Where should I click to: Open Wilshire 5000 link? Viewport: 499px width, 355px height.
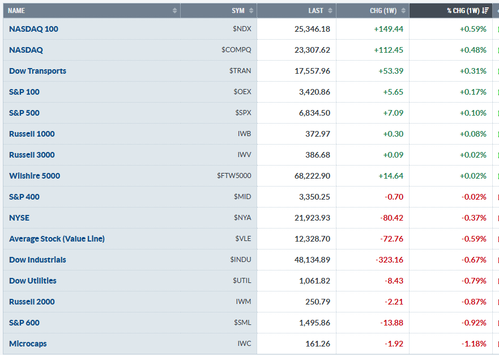(35, 176)
